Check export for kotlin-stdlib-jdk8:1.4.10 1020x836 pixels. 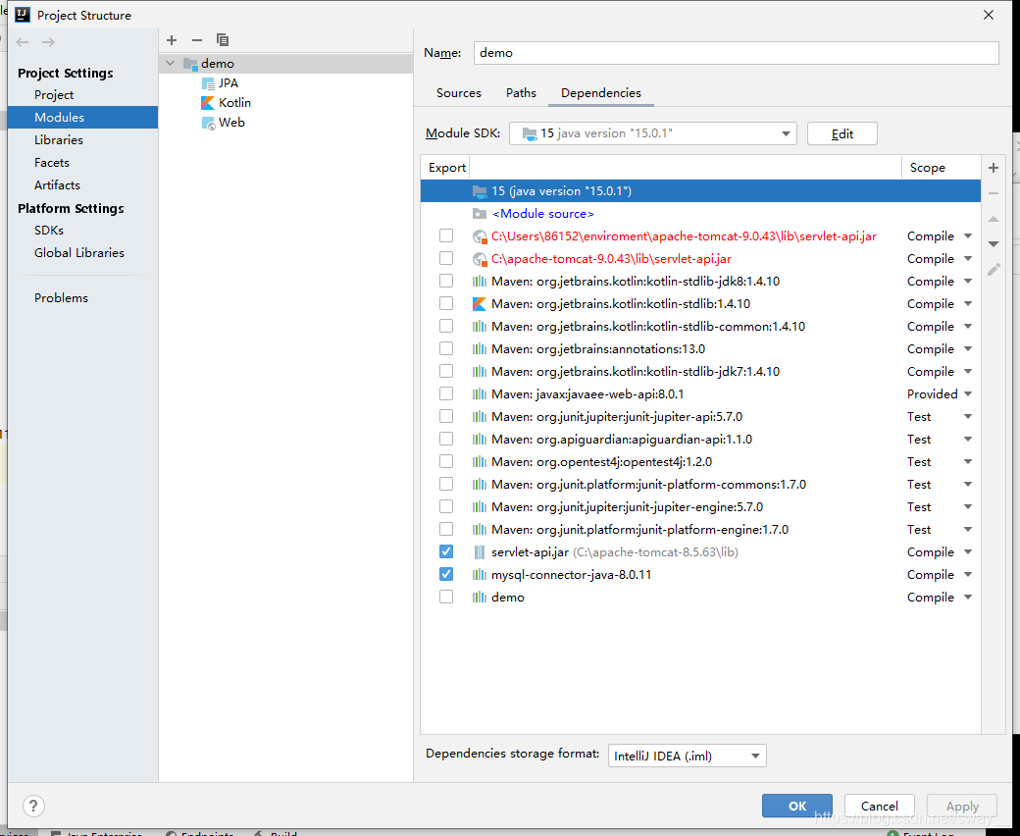coord(446,281)
